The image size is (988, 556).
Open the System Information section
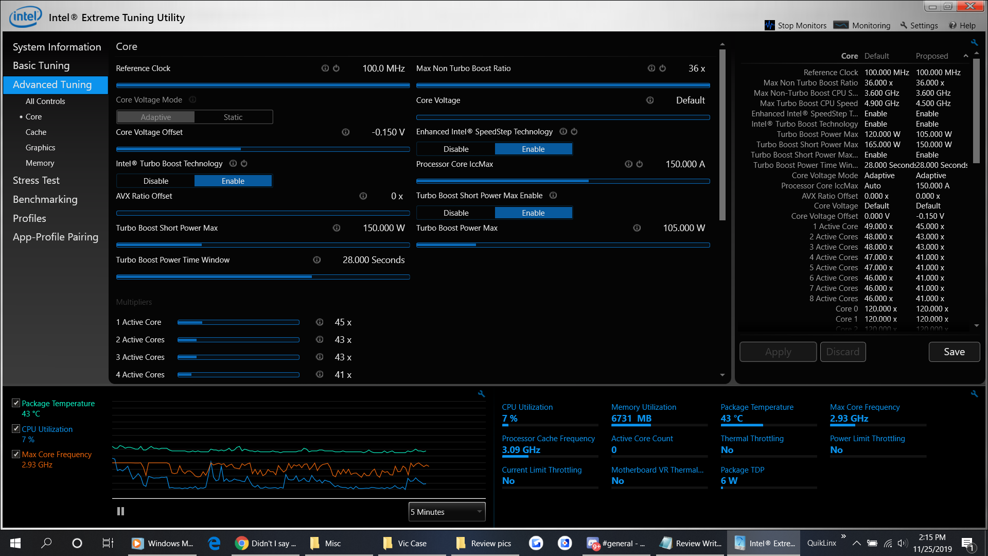tap(57, 47)
